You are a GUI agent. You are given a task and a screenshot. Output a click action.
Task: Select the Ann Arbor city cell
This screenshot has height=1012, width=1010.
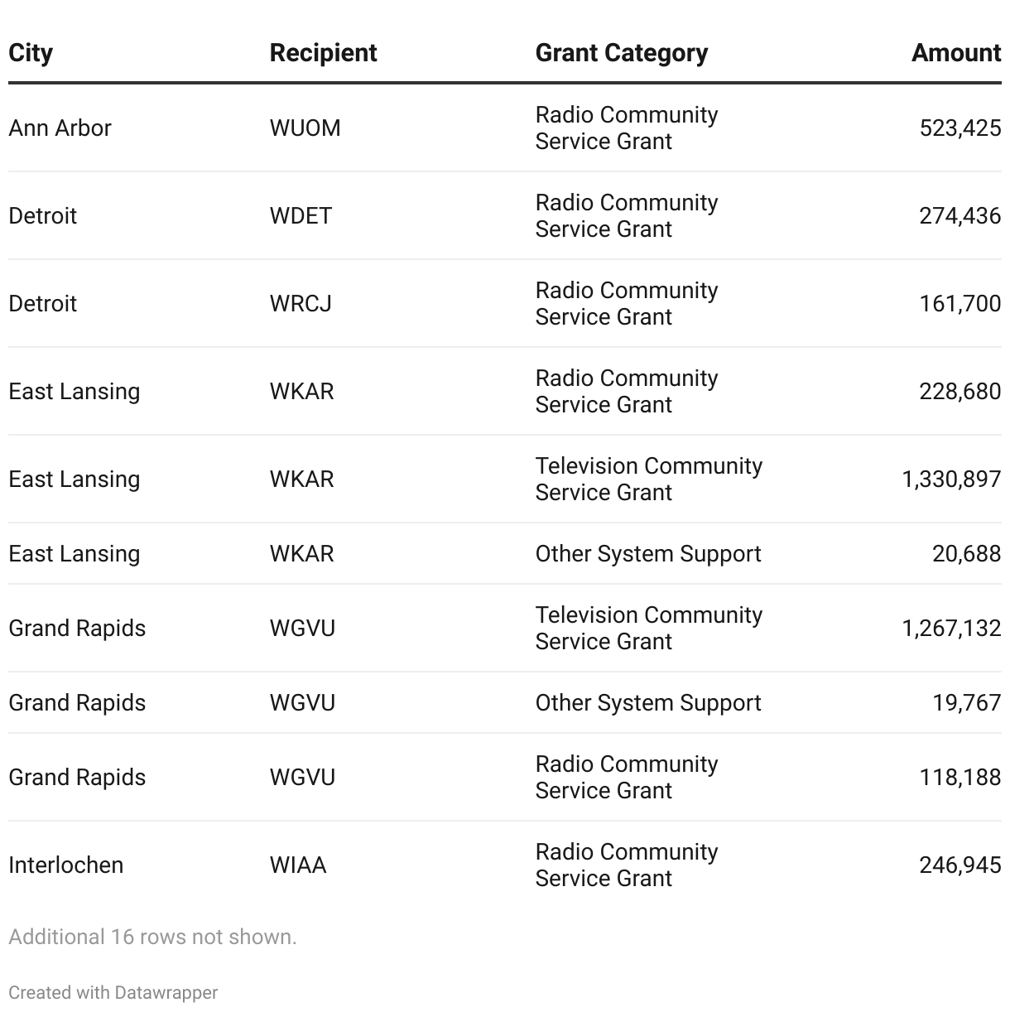(60, 128)
